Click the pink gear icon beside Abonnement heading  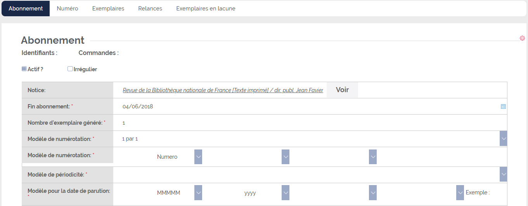(x=522, y=38)
